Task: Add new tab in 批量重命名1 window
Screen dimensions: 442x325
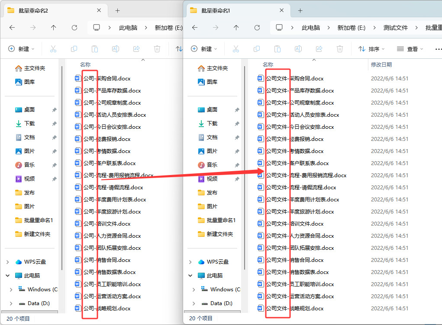Action: 300,11
